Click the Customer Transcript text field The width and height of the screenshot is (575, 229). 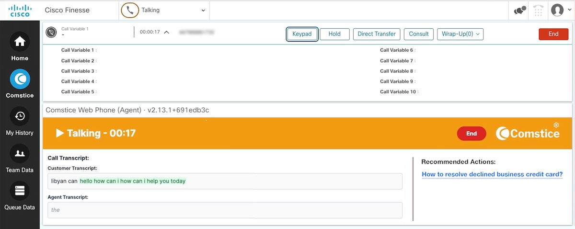pyautogui.click(x=225, y=181)
